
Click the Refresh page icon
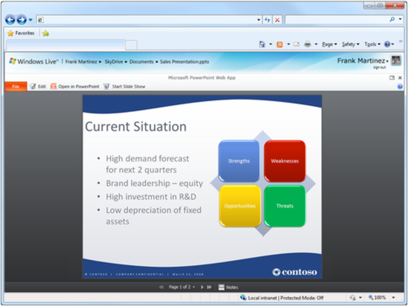coord(267,20)
